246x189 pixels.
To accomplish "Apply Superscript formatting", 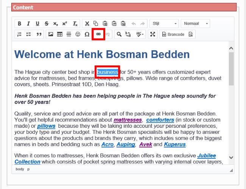I will point(65,24).
